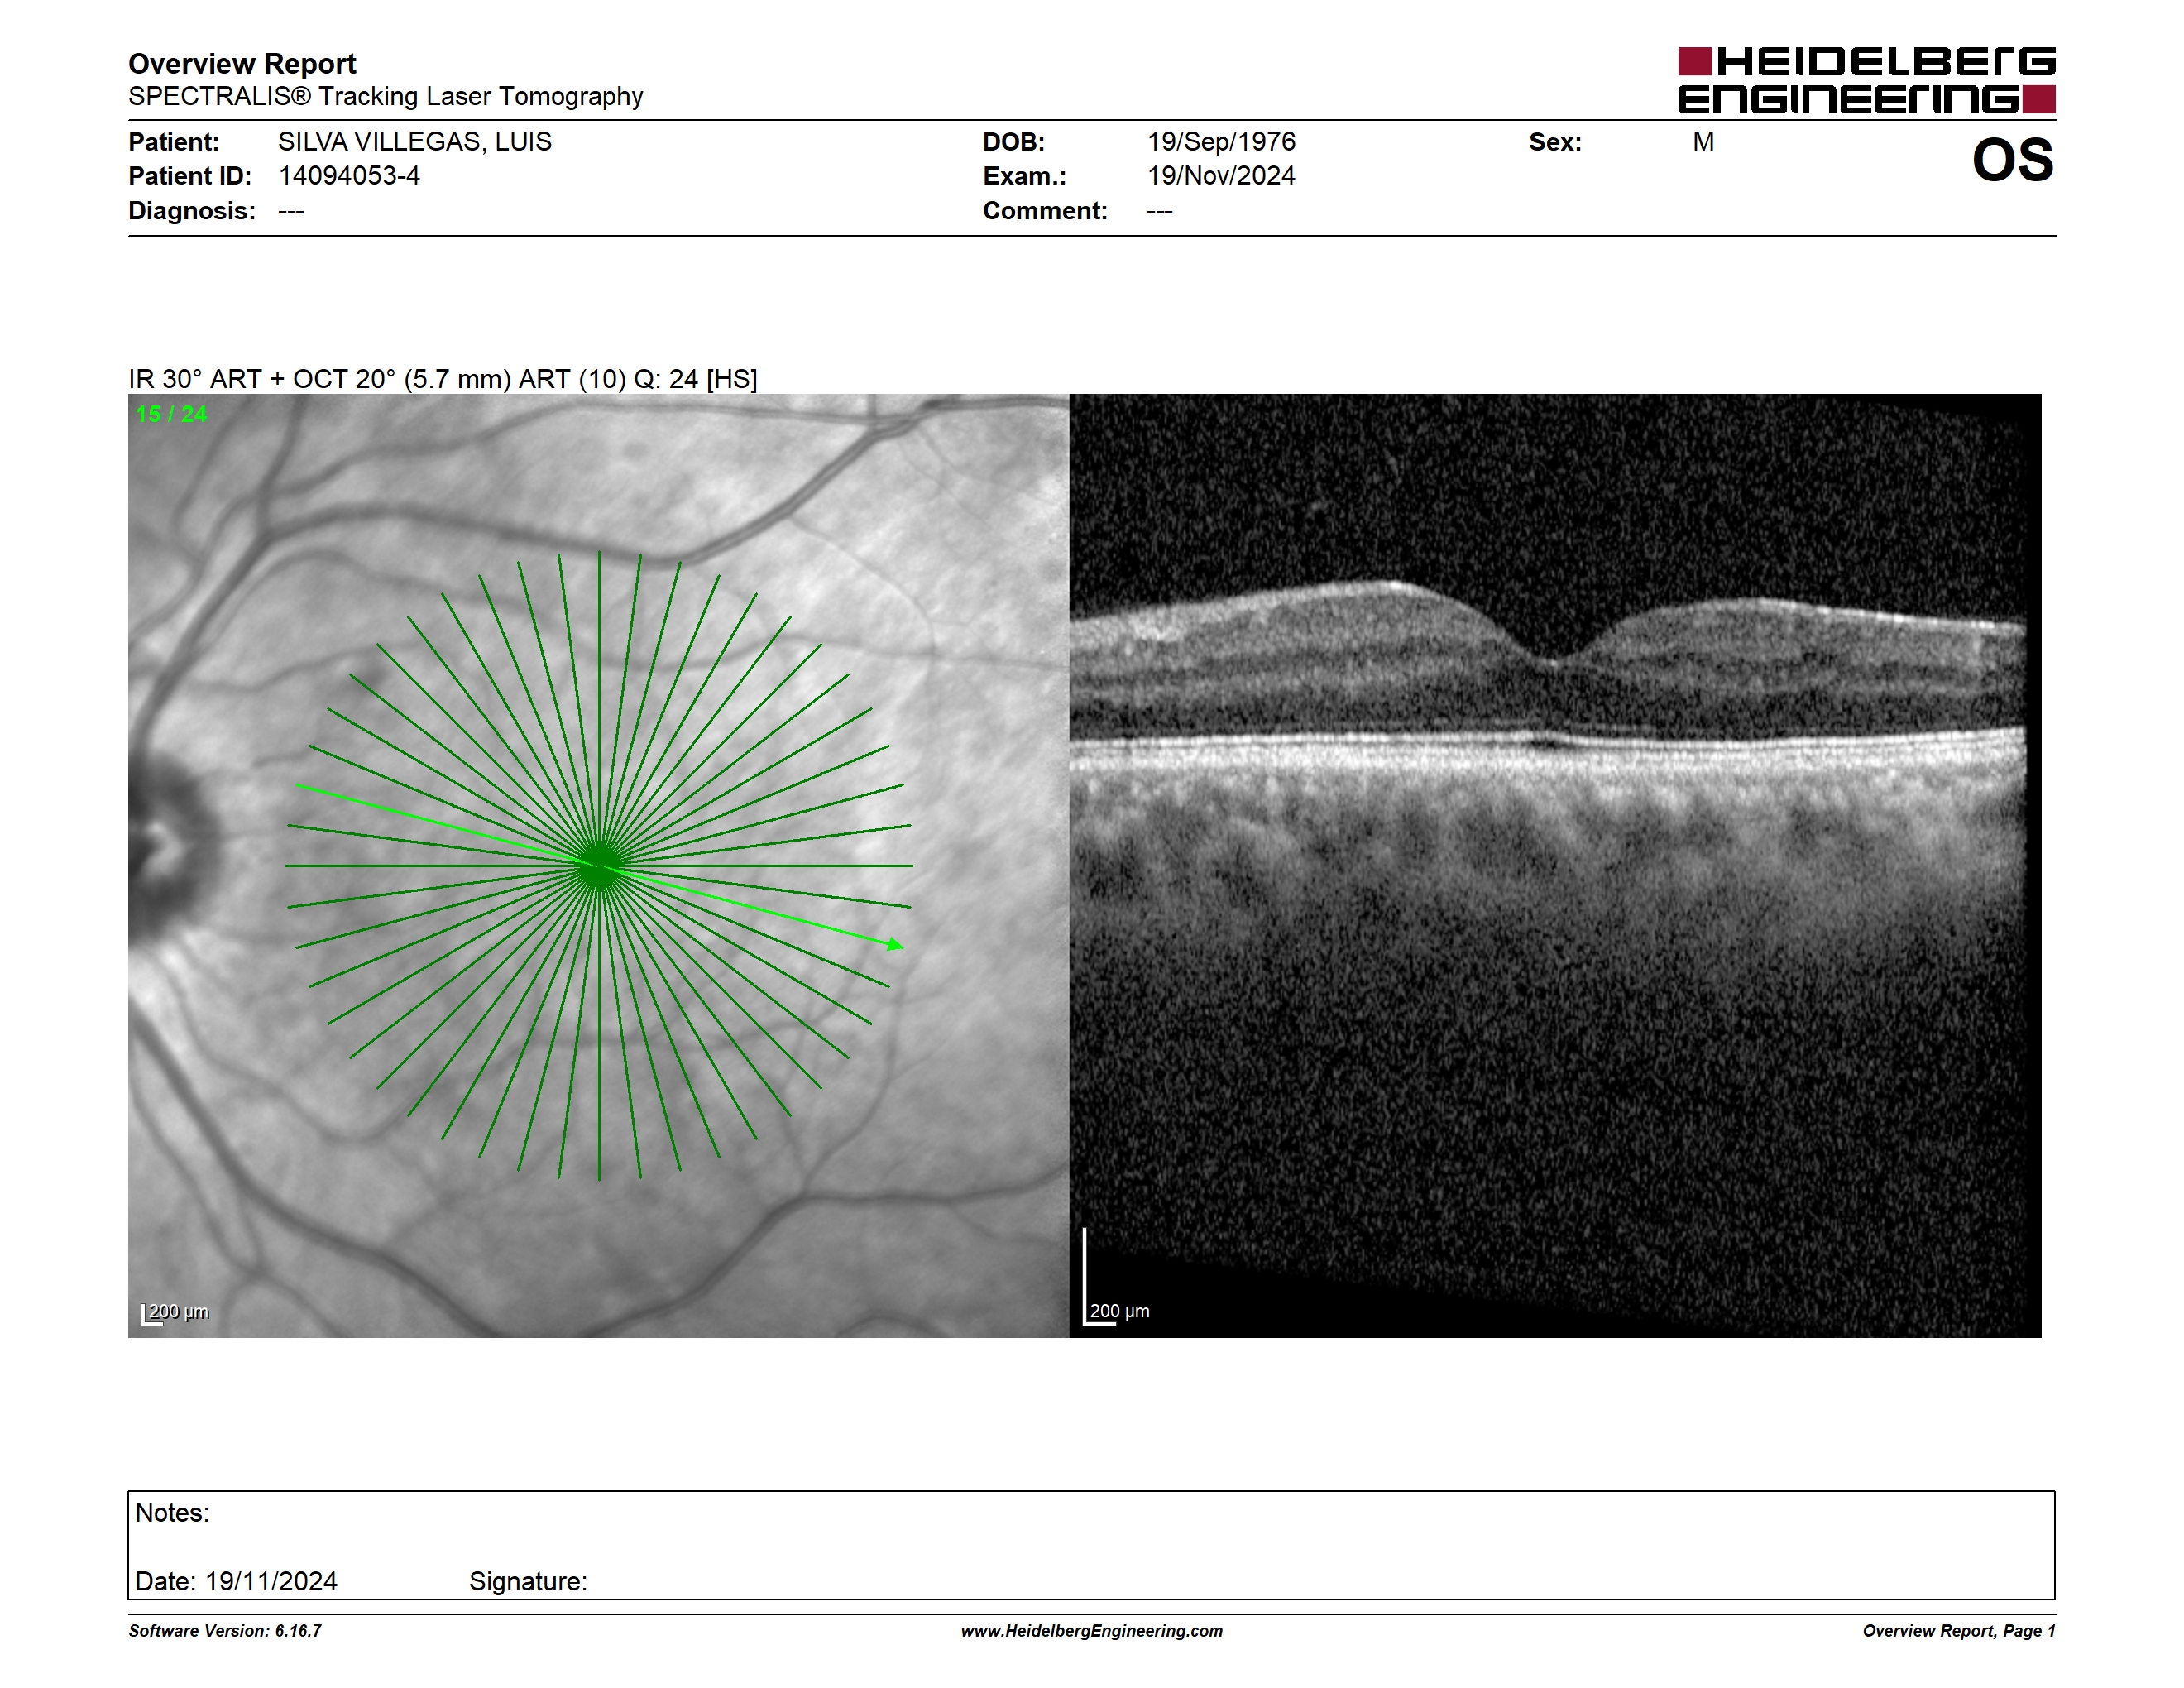Click the 'Overview Report' title
The width and height of the screenshot is (2184, 1688).
pos(242,63)
